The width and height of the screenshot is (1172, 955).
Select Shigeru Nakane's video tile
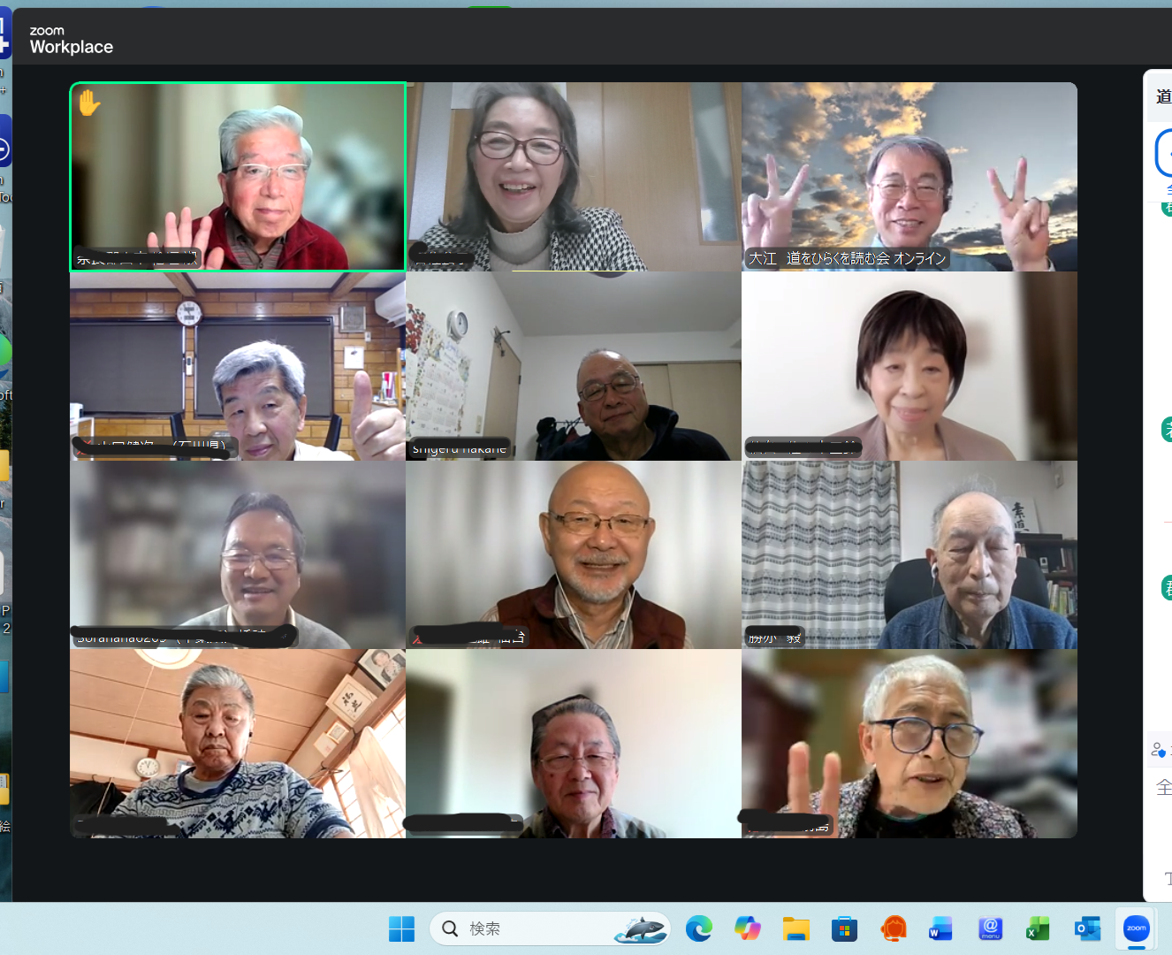[573, 365]
